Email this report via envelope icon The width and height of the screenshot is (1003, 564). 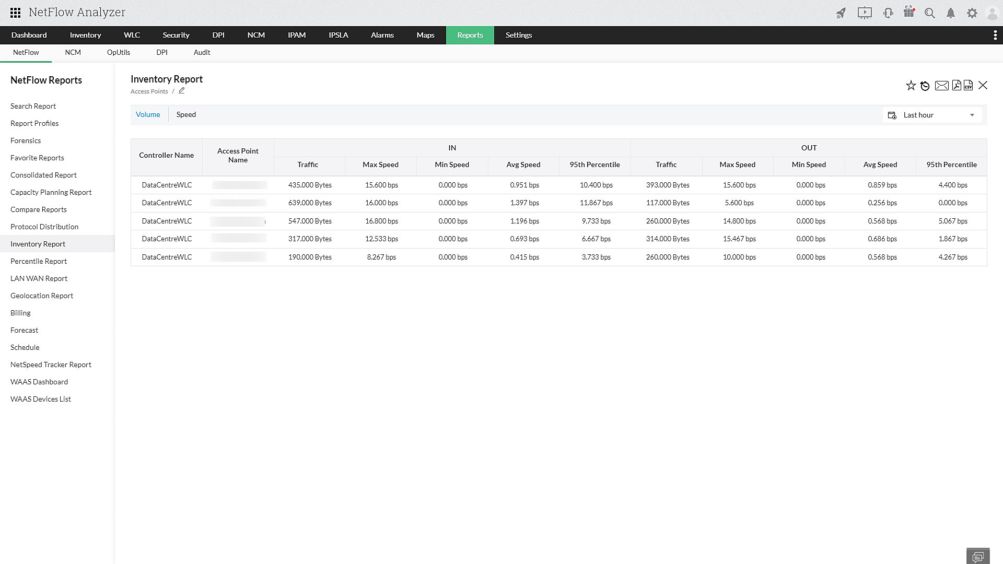coord(941,86)
